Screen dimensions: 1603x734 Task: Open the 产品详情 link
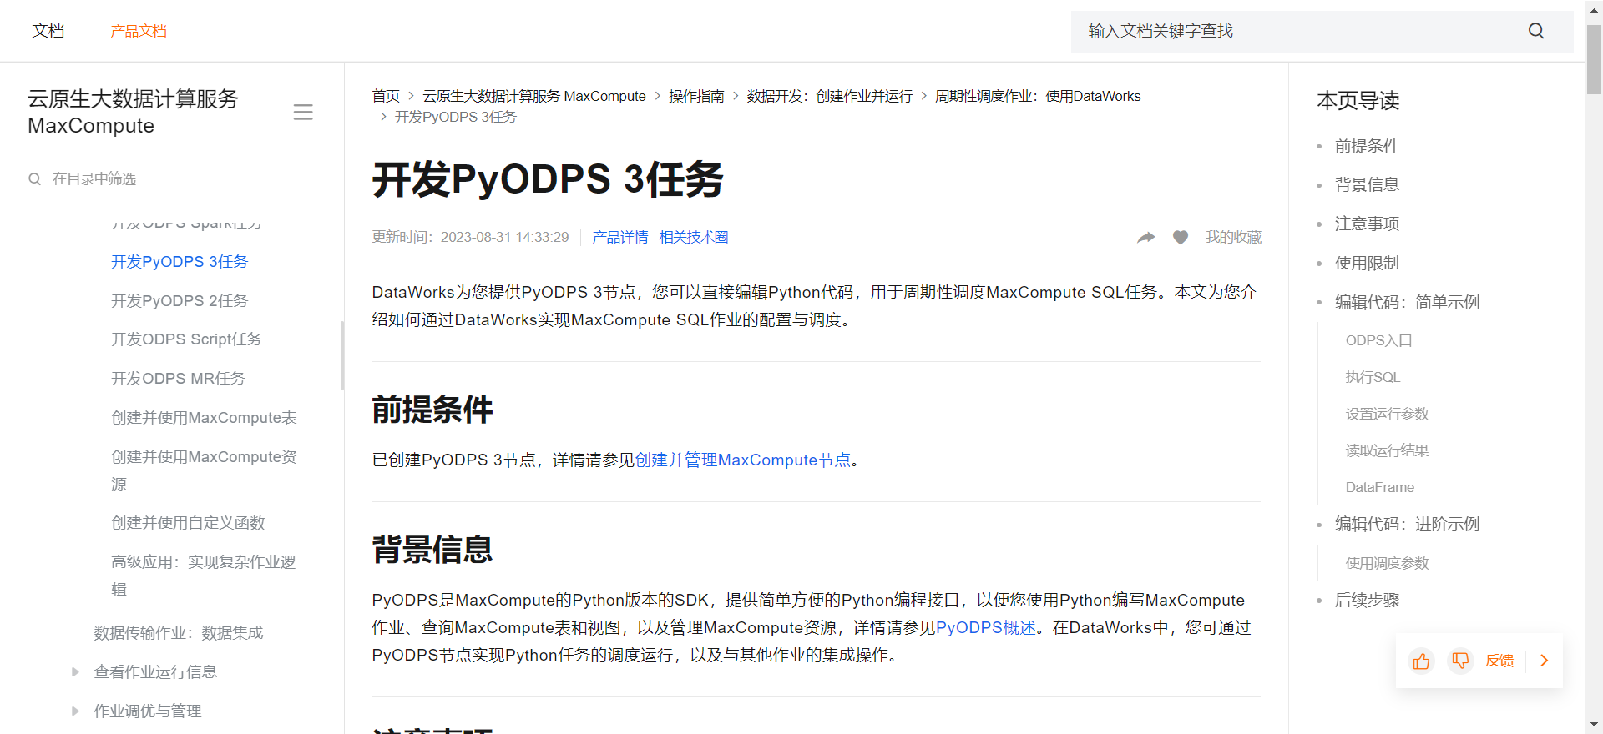(620, 238)
